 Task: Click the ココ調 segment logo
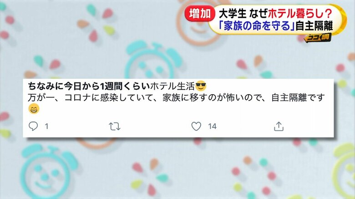(x=318, y=38)
